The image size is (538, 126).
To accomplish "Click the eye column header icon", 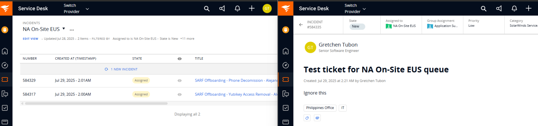I will [179, 59].
